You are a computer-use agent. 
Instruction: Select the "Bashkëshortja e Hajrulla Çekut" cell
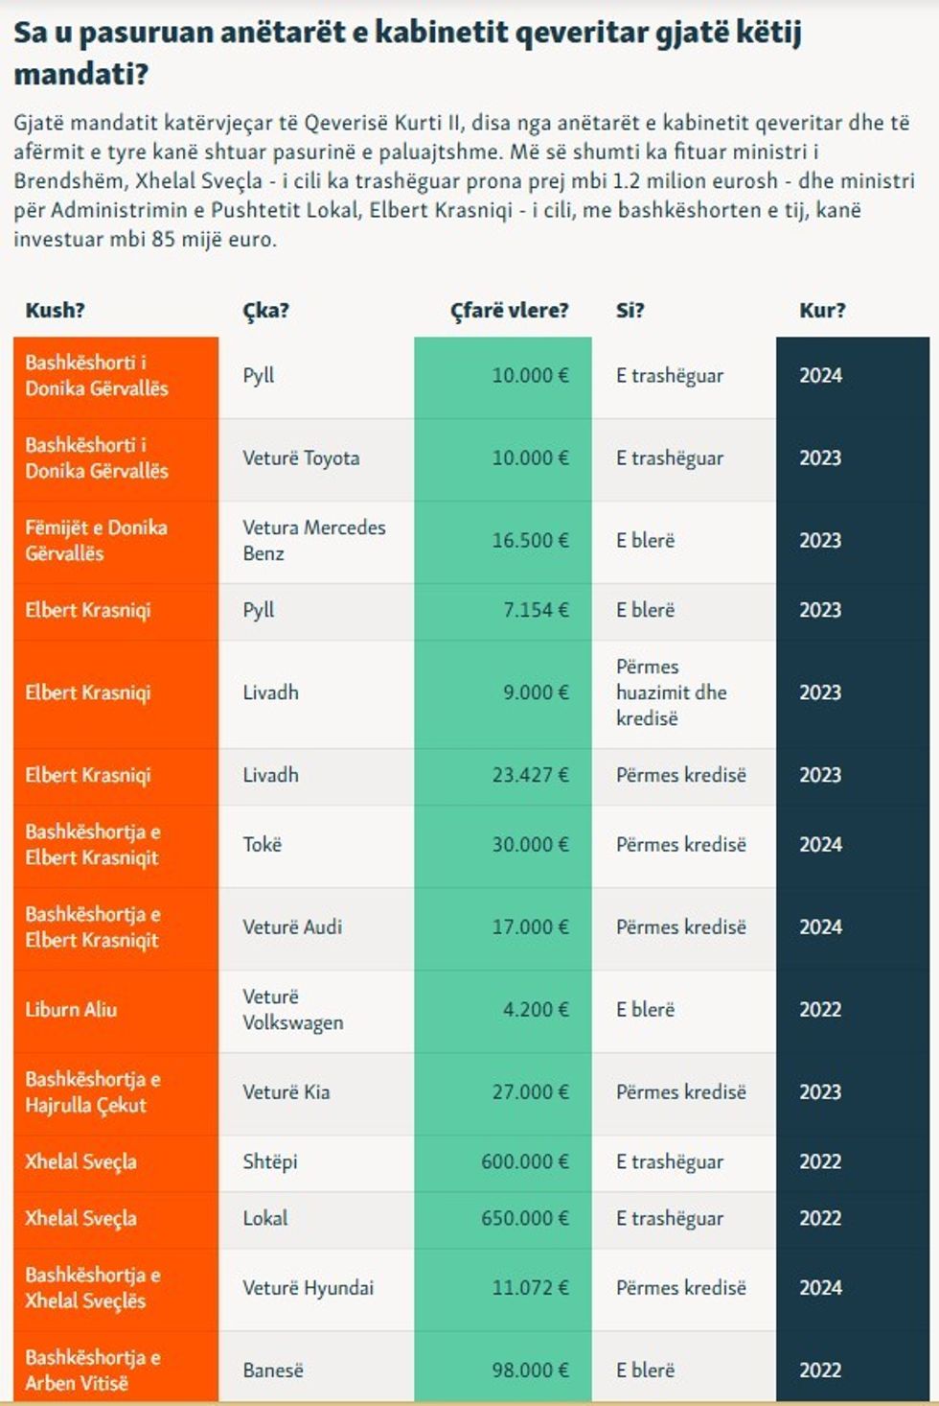(x=93, y=1092)
